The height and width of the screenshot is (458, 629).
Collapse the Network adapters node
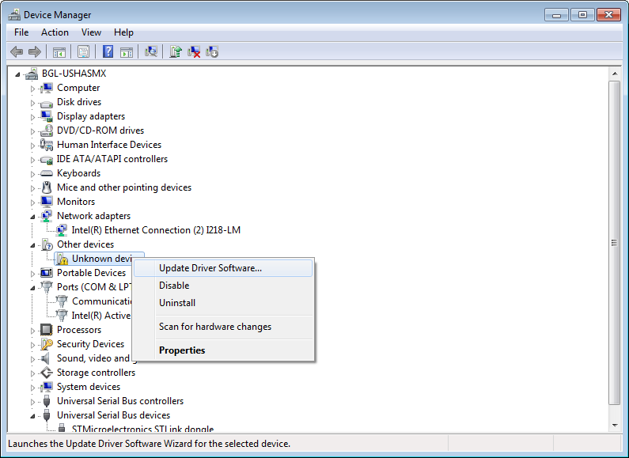(x=33, y=216)
